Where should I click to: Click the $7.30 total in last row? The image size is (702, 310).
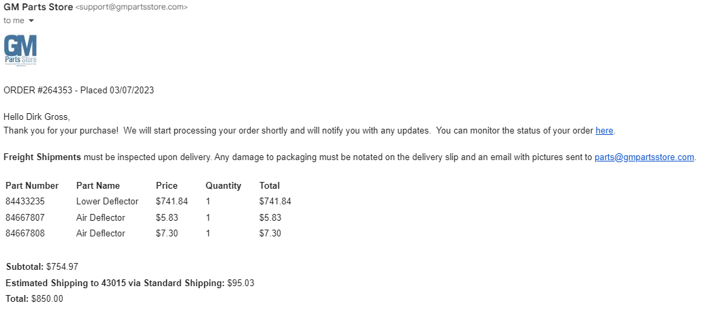coord(270,233)
